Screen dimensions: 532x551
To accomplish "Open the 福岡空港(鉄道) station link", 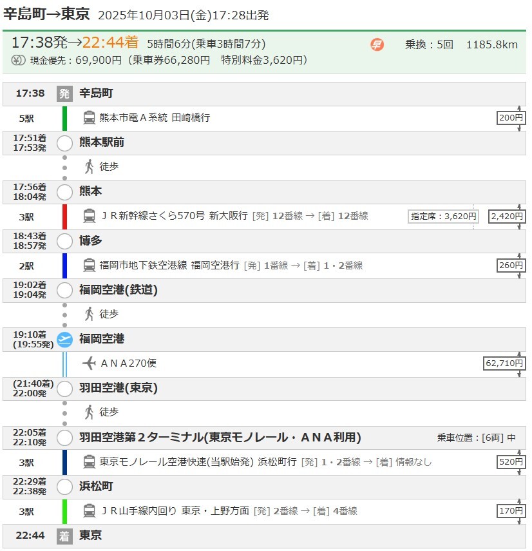I will point(119,290).
